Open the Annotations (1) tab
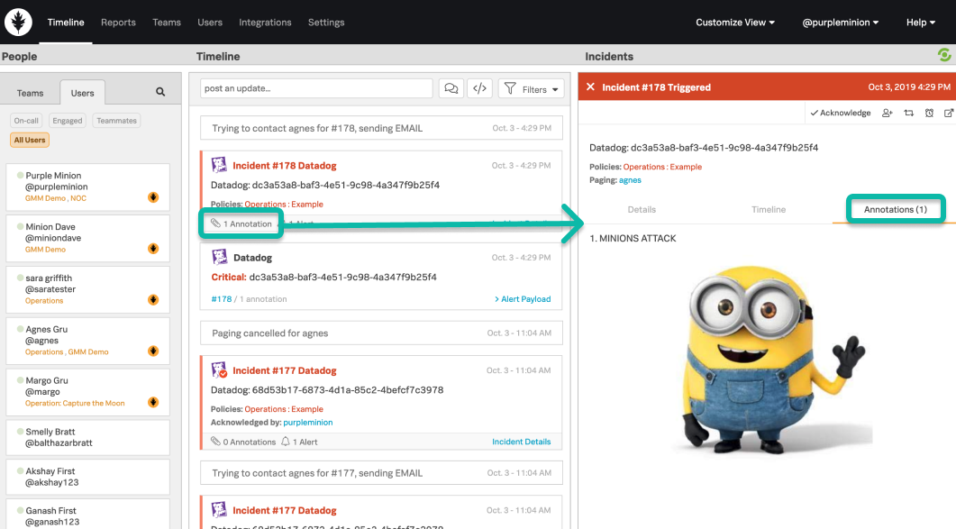The image size is (956, 529). [895, 208]
